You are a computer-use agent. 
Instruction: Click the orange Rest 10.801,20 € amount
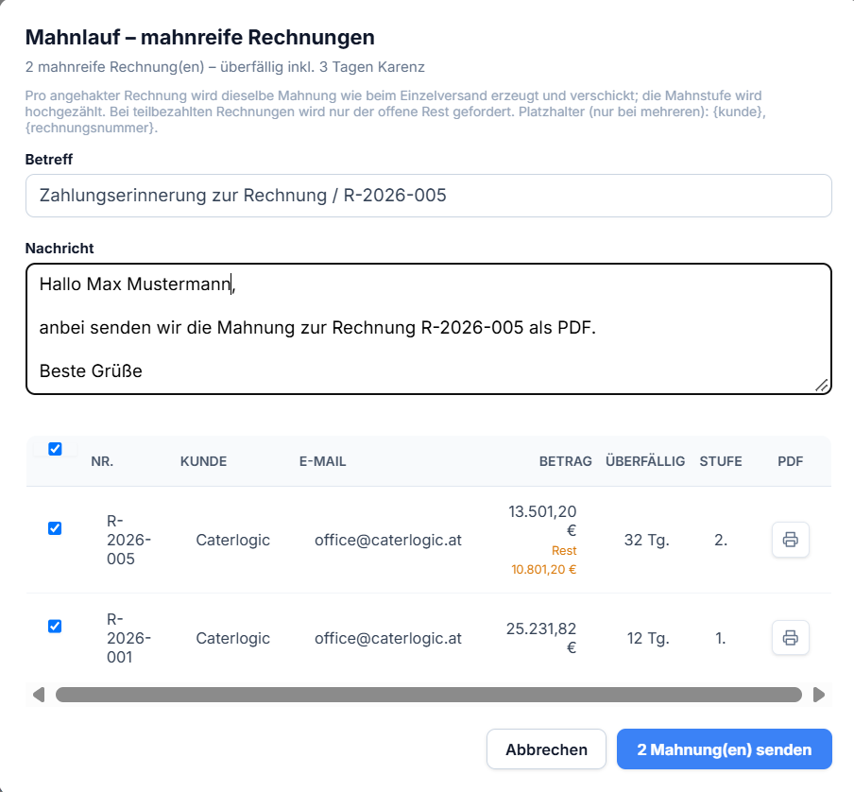(x=543, y=560)
